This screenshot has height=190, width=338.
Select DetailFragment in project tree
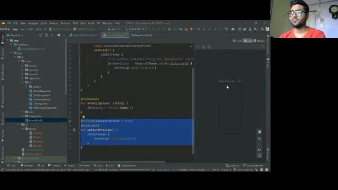pos(40,95)
